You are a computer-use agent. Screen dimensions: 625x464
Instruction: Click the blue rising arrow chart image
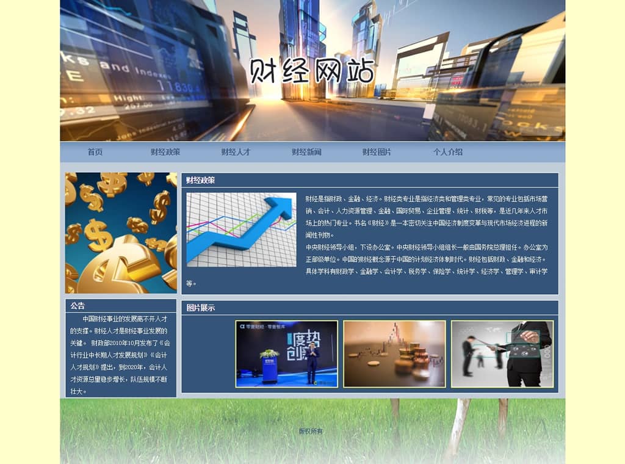[x=241, y=230]
